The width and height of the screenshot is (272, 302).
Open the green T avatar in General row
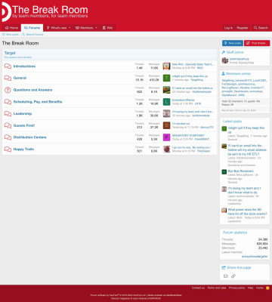tap(166, 78)
